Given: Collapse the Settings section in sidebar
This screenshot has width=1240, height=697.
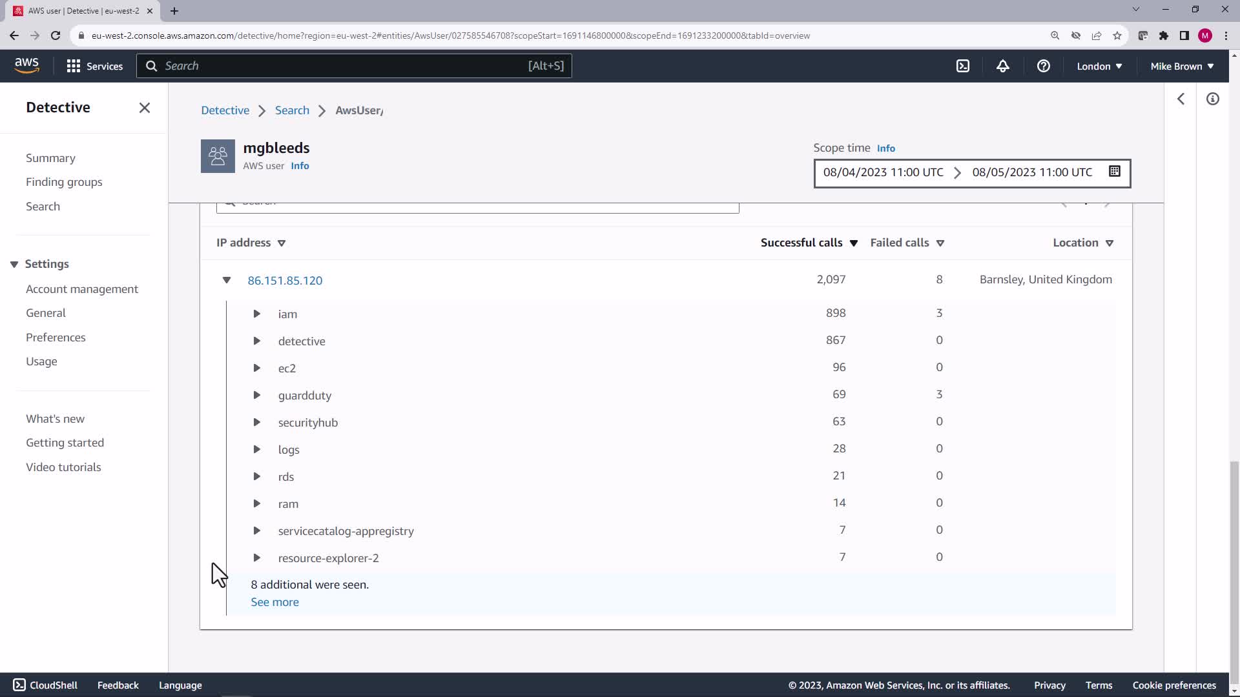Looking at the screenshot, I should coord(14,264).
